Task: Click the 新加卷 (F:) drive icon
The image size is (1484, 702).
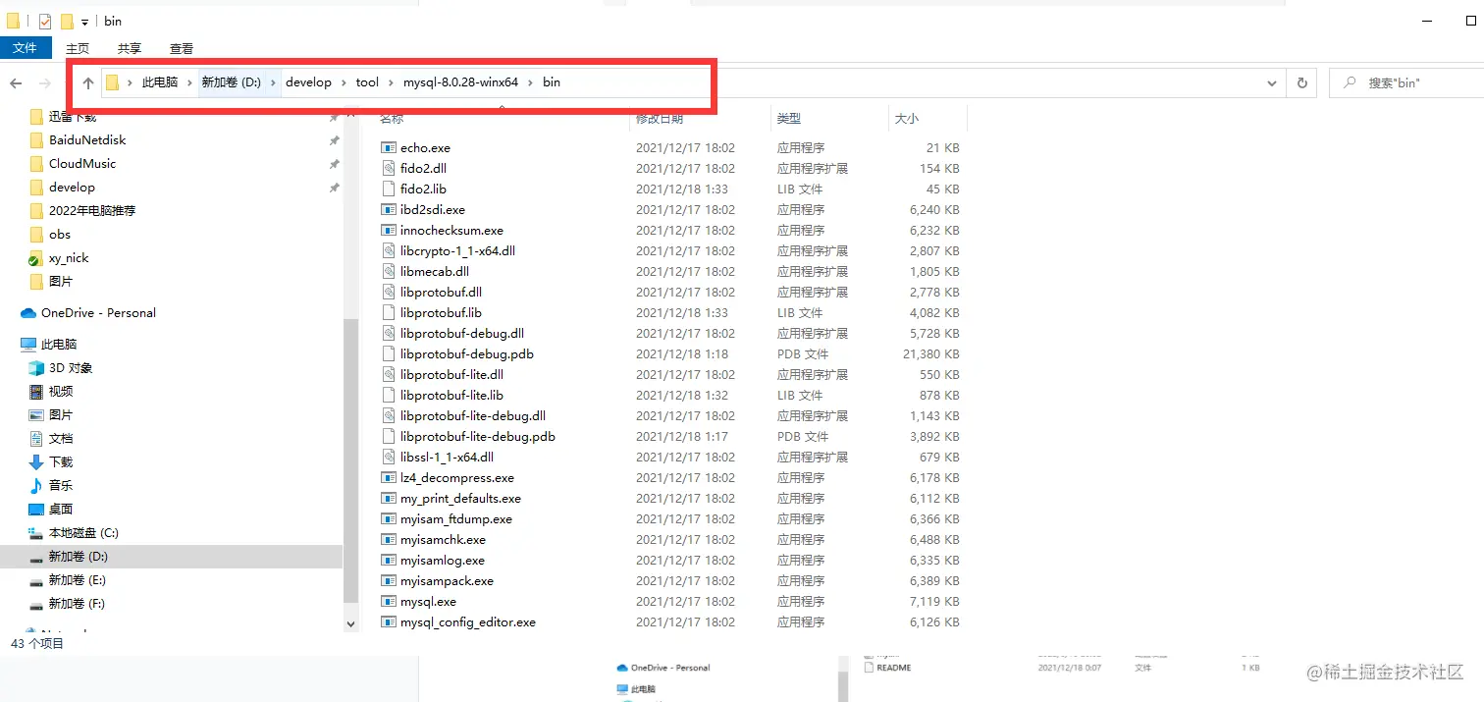Action: [36, 604]
